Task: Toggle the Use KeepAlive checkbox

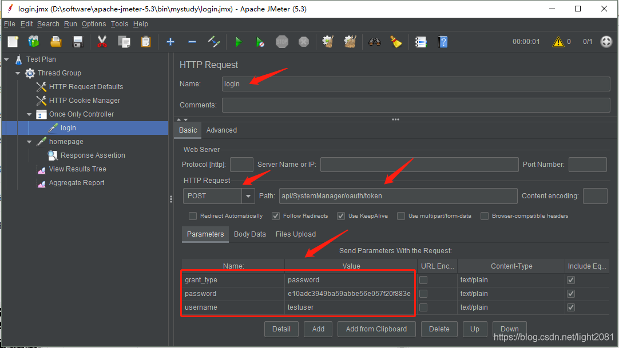Action: point(341,216)
